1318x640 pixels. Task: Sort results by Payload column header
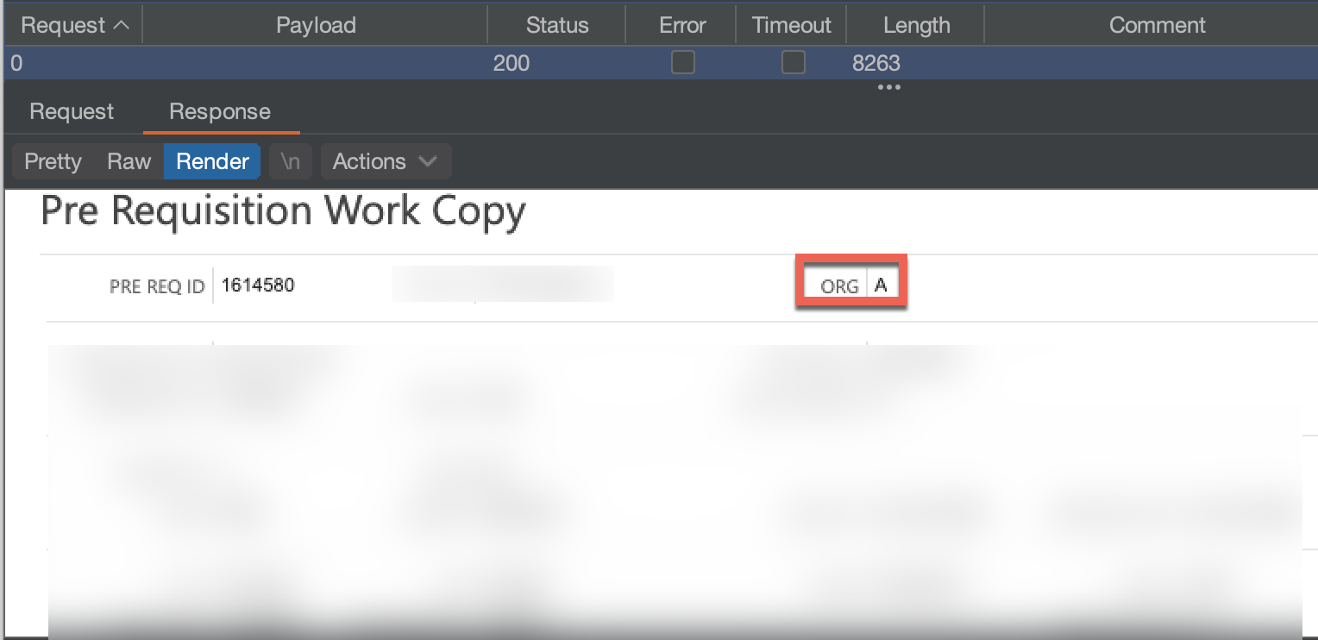point(316,26)
